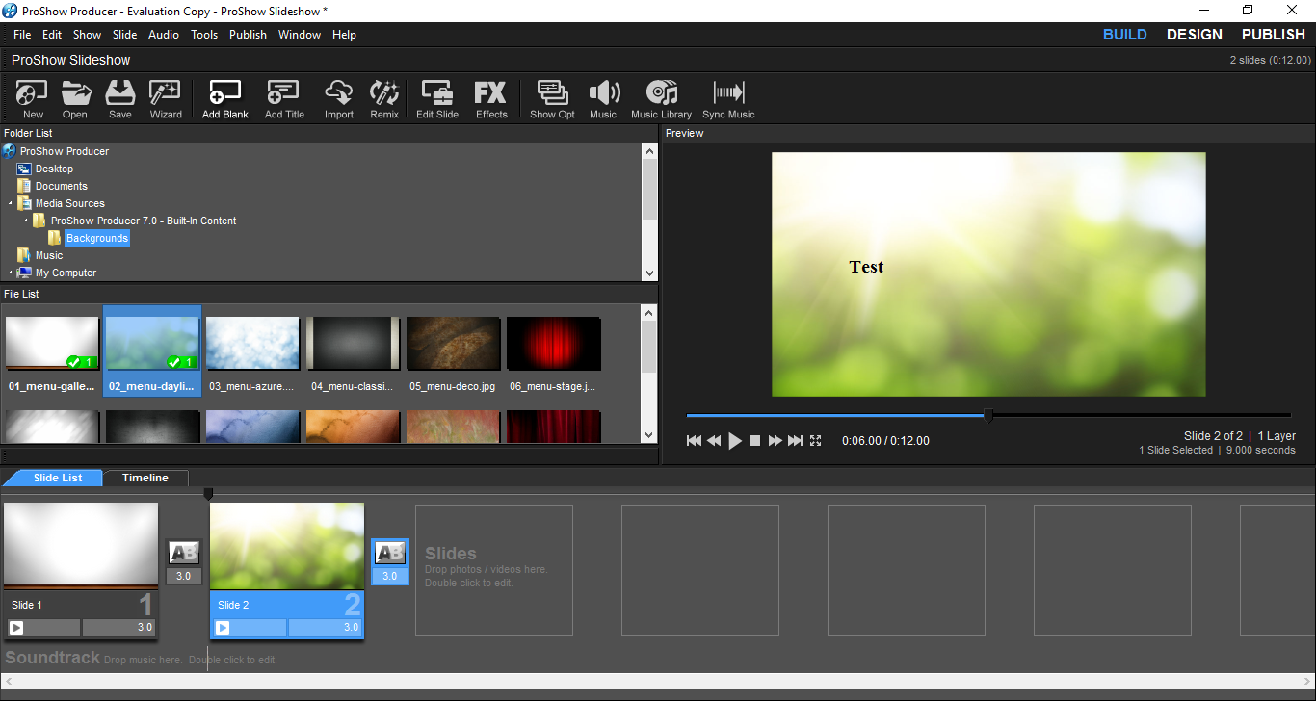Click the Import toolbar icon

(339, 99)
